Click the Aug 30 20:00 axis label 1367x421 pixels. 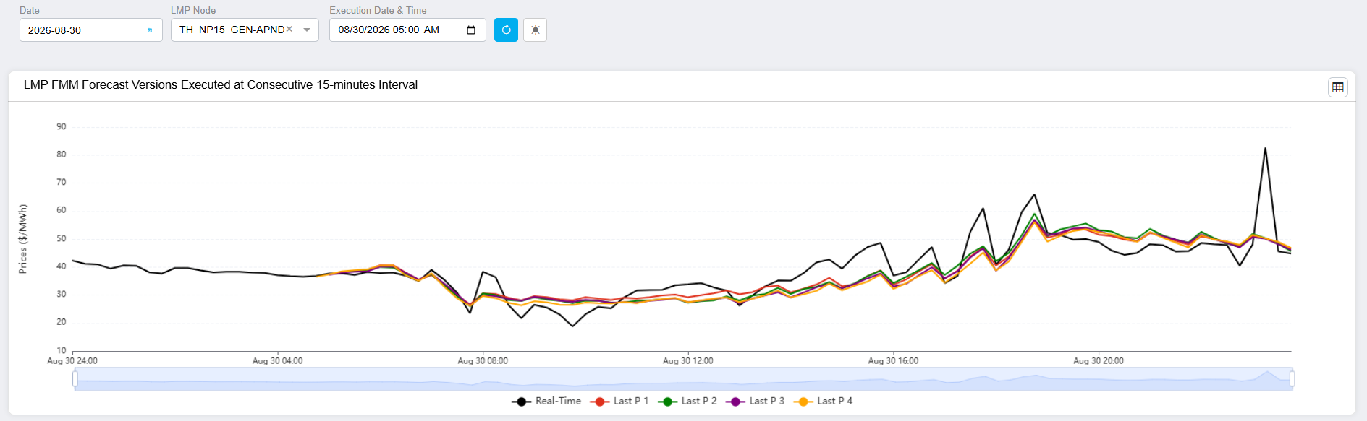1099,360
